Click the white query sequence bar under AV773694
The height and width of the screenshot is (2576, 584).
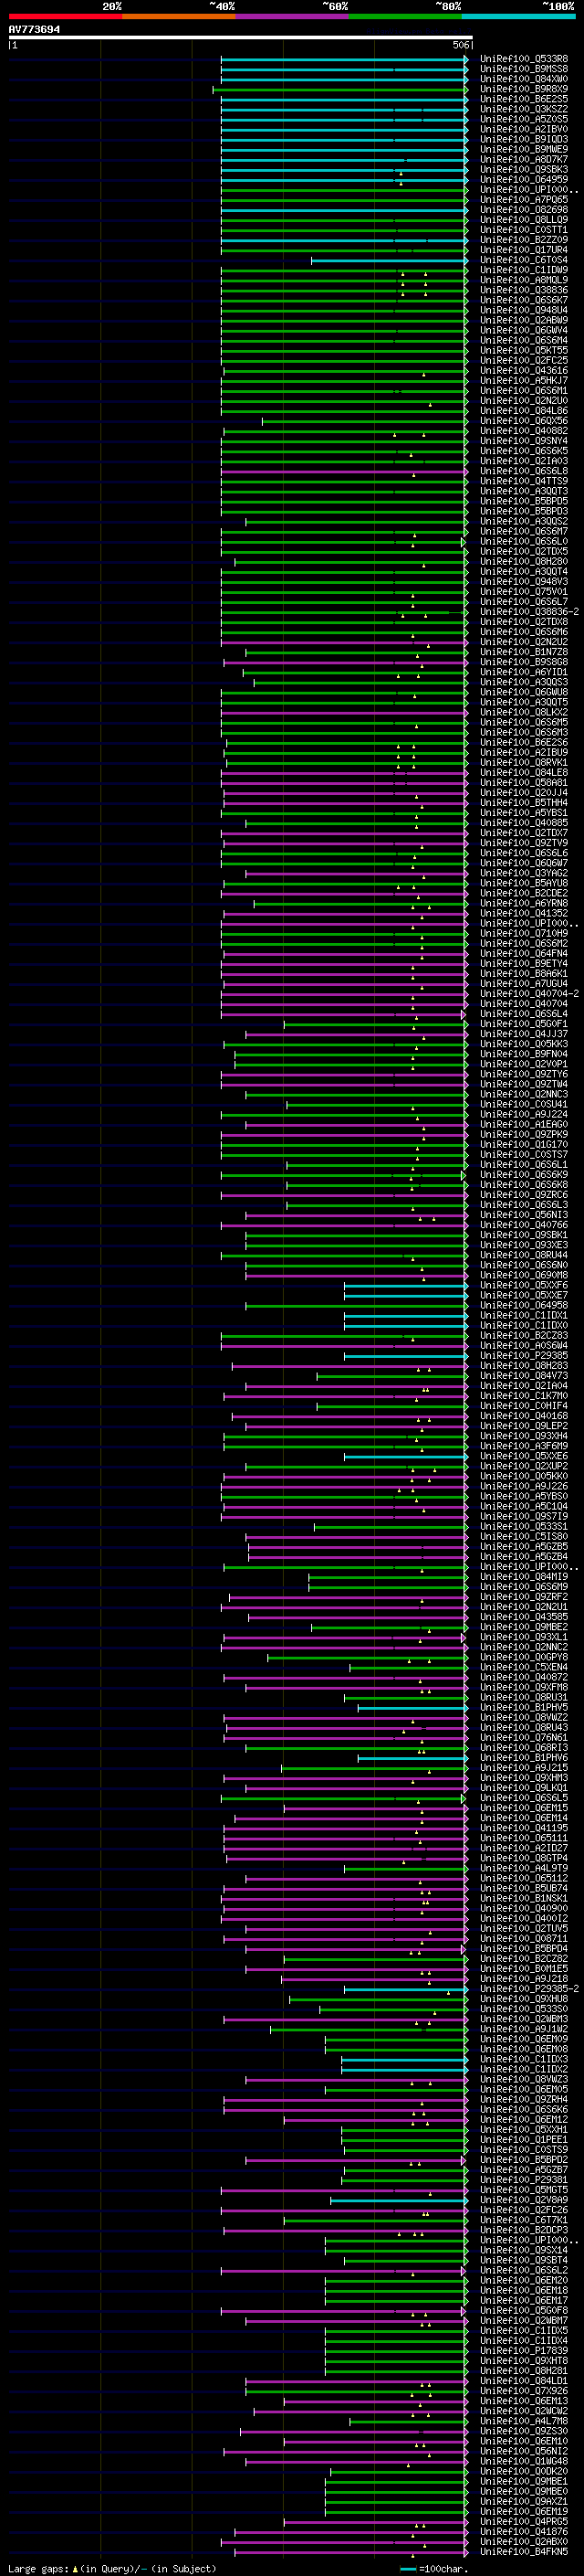(x=240, y=38)
